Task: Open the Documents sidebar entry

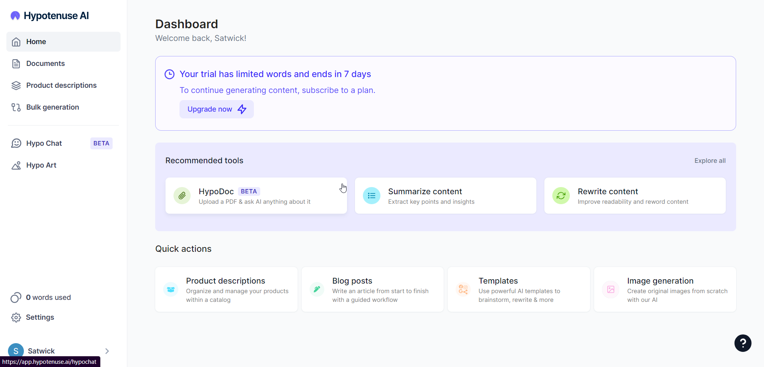Action: pos(46,63)
